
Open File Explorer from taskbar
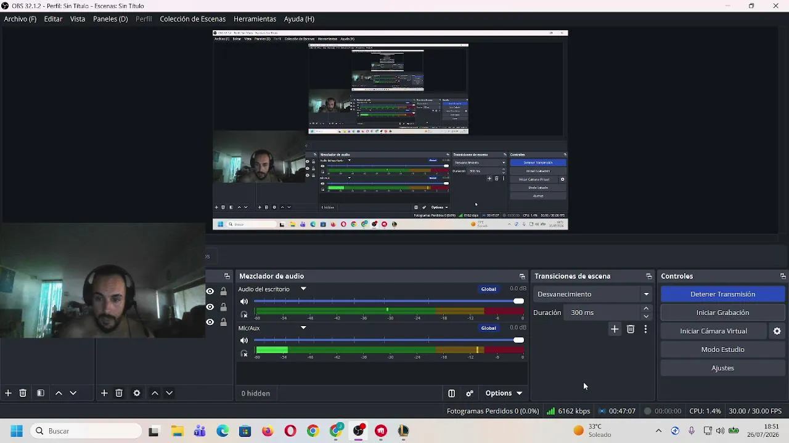coord(177,431)
